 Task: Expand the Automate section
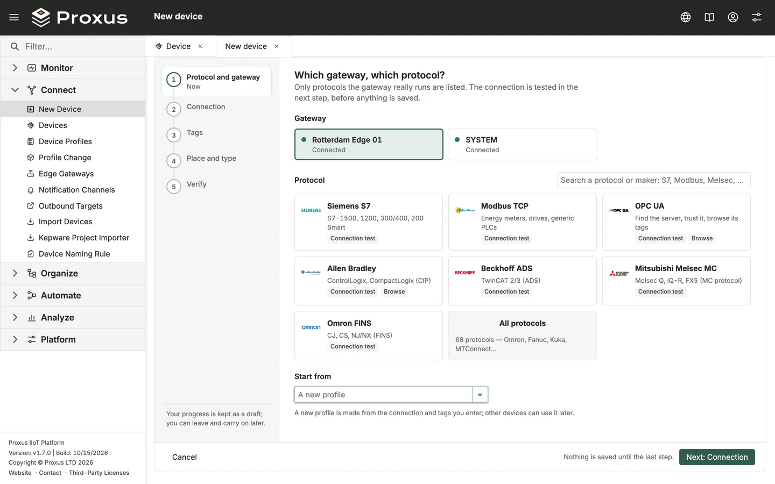73,295
